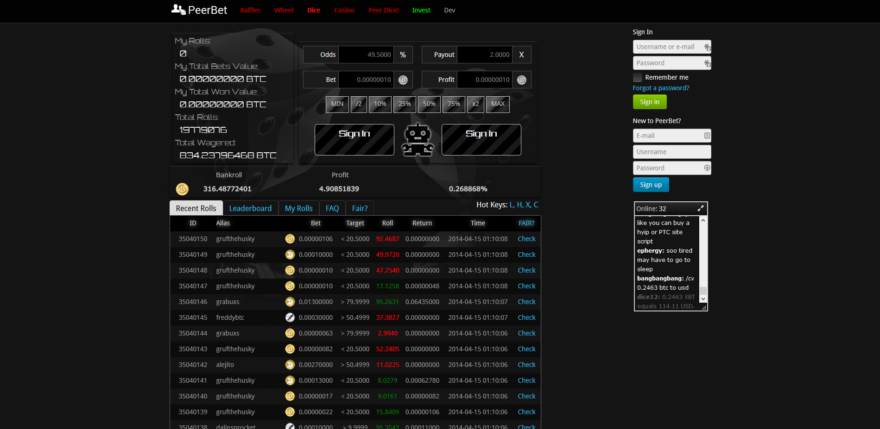Viewport: 880px width, 429px height.
Task: Click the L hot key link
Action: [x=512, y=205]
